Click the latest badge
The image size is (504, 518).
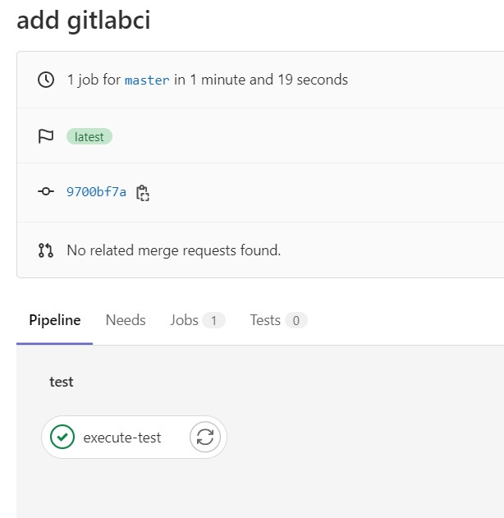(x=89, y=136)
